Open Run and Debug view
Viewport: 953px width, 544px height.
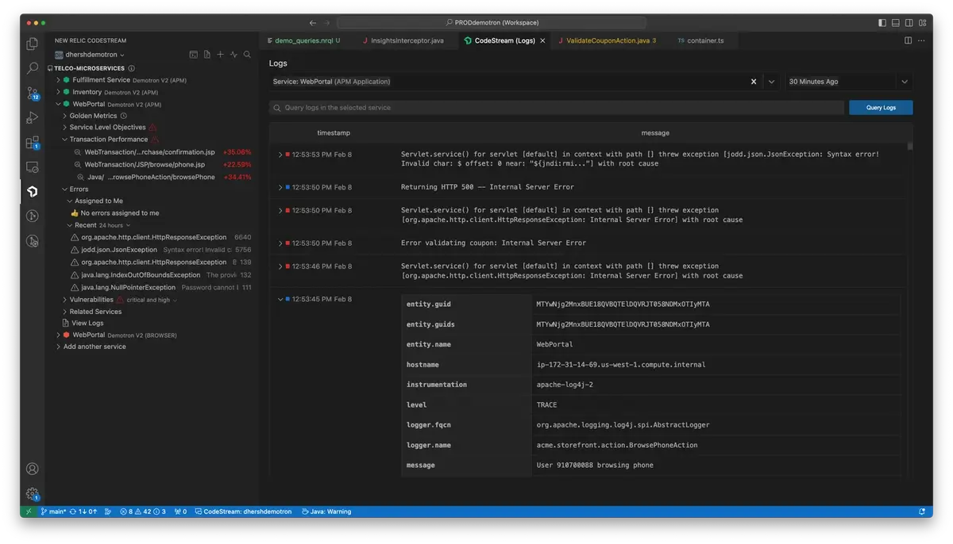pyautogui.click(x=33, y=117)
